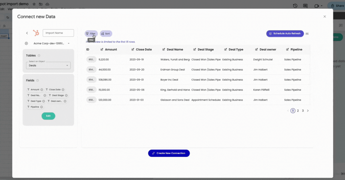Open the Select an Object Deals dropdown
Screen dimensions: 345x180
tap(48, 65)
